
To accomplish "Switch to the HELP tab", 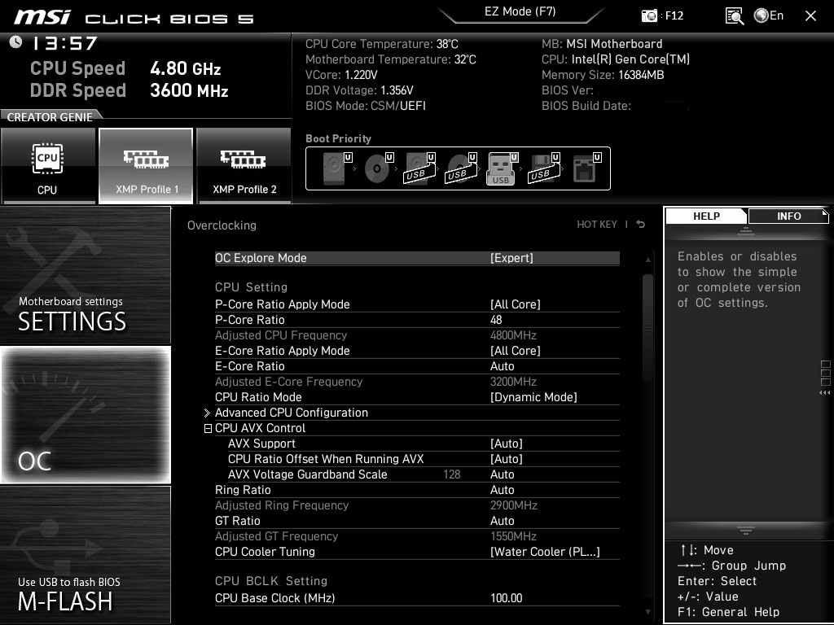I will [x=706, y=216].
